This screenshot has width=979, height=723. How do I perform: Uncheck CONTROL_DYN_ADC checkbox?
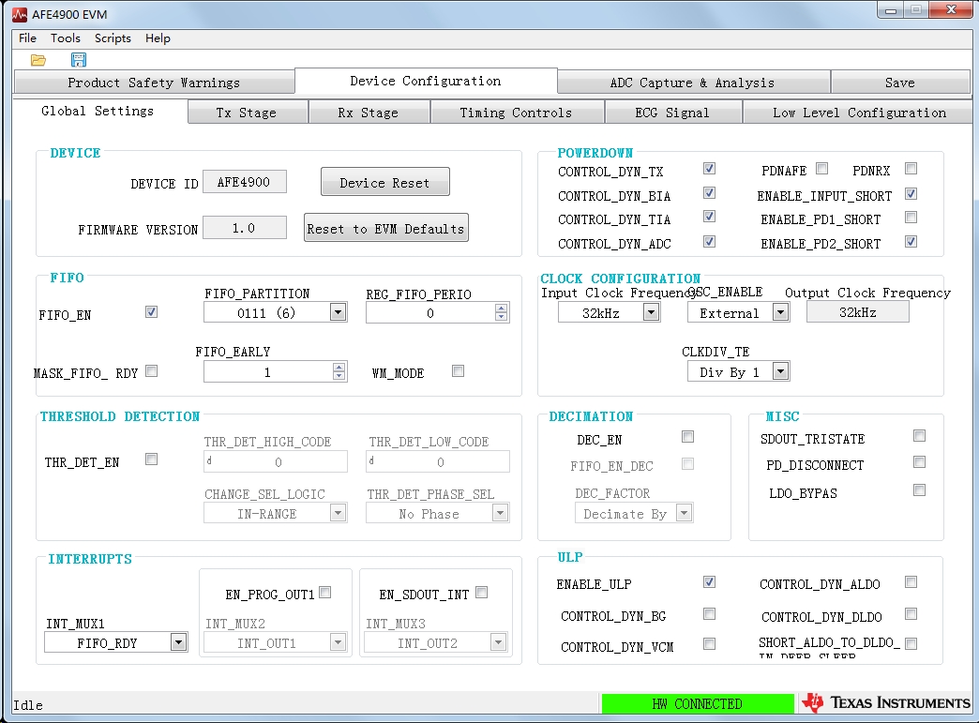tap(709, 242)
